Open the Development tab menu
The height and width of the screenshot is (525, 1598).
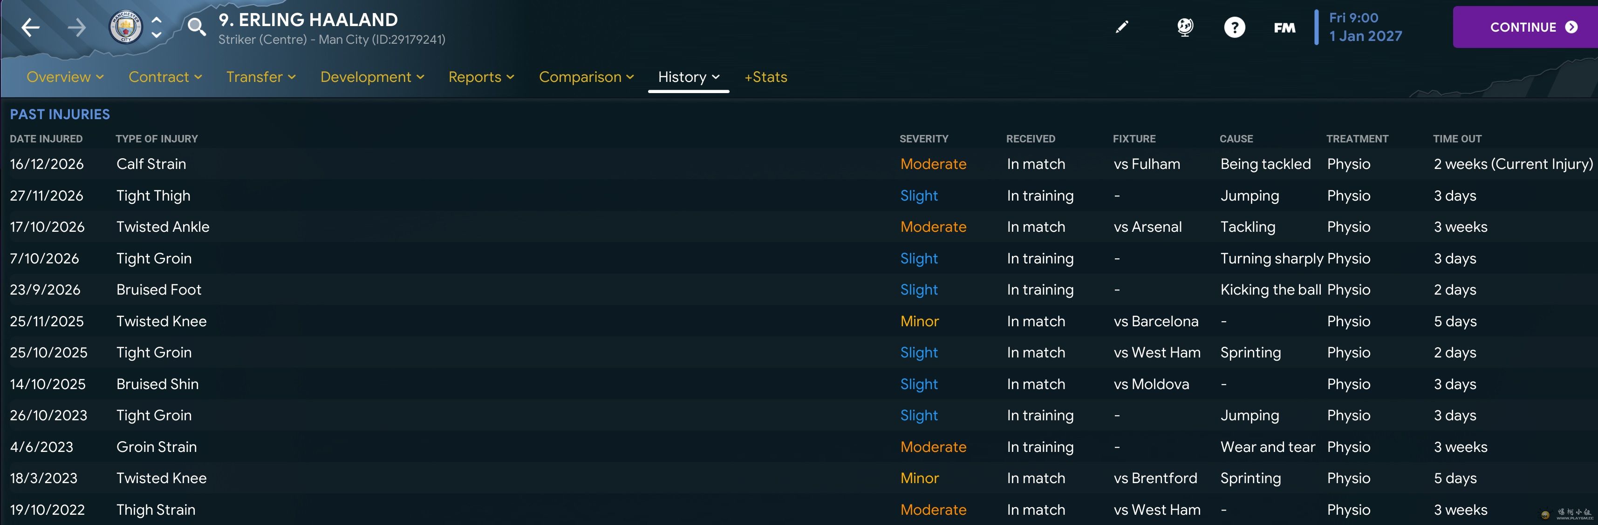click(x=372, y=77)
